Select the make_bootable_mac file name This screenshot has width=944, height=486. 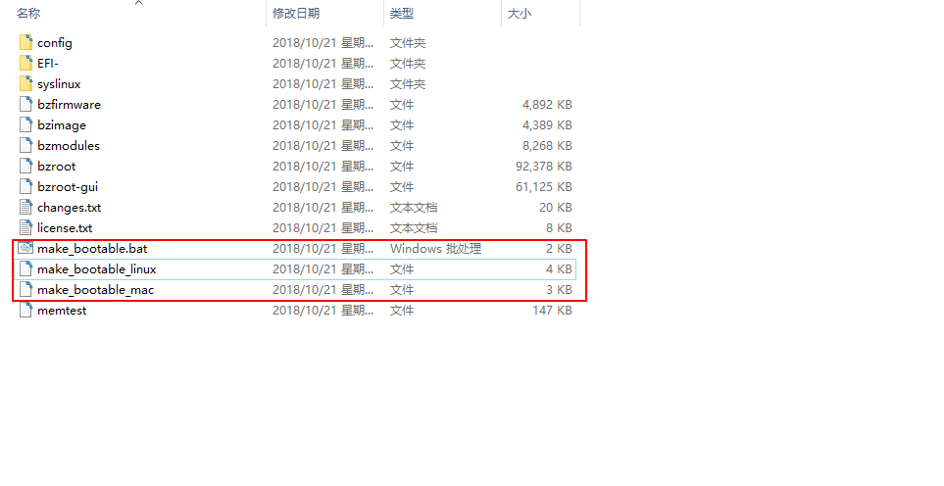tap(95, 290)
